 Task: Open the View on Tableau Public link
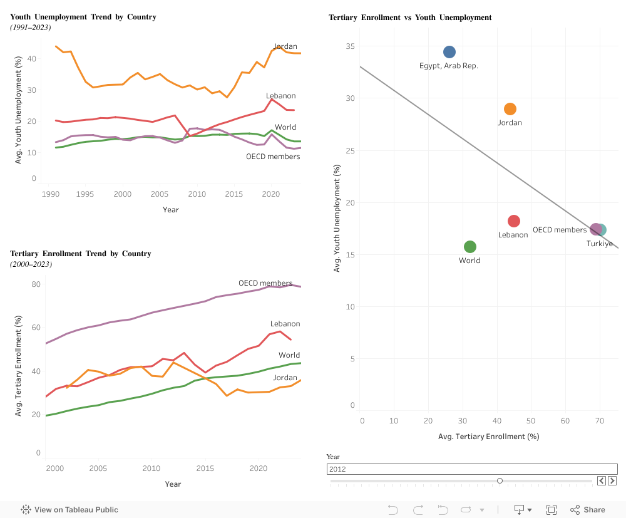[x=76, y=510]
